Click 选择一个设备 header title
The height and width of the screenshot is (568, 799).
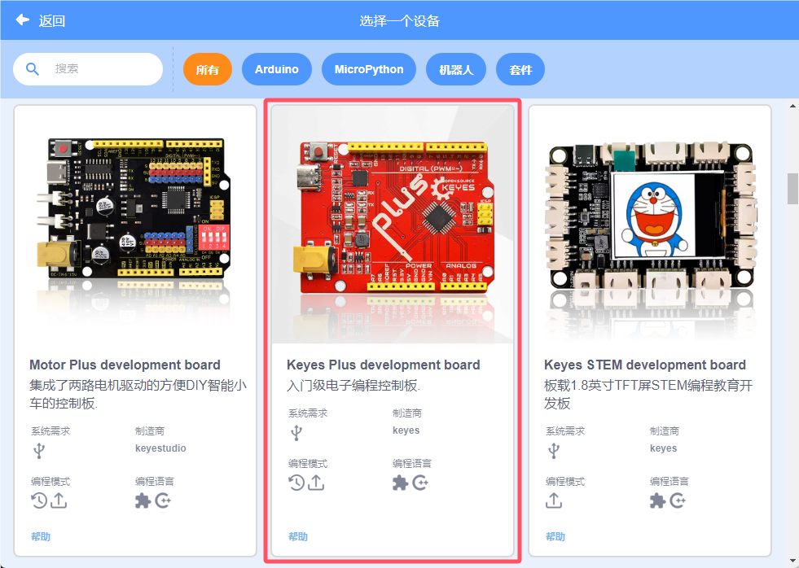[399, 21]
